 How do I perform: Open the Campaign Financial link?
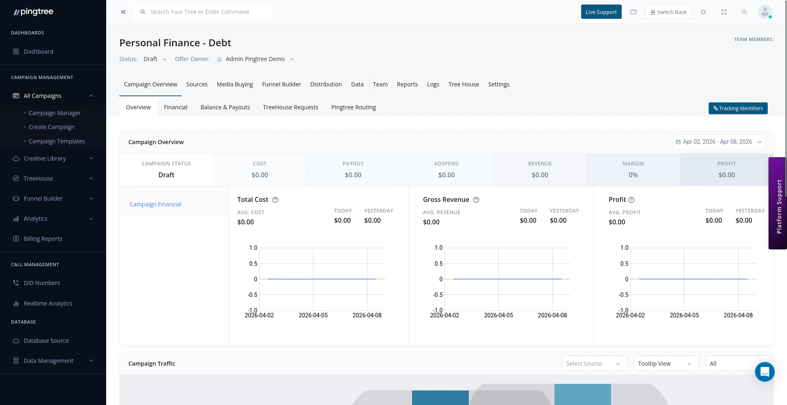(x=155, y=204)
